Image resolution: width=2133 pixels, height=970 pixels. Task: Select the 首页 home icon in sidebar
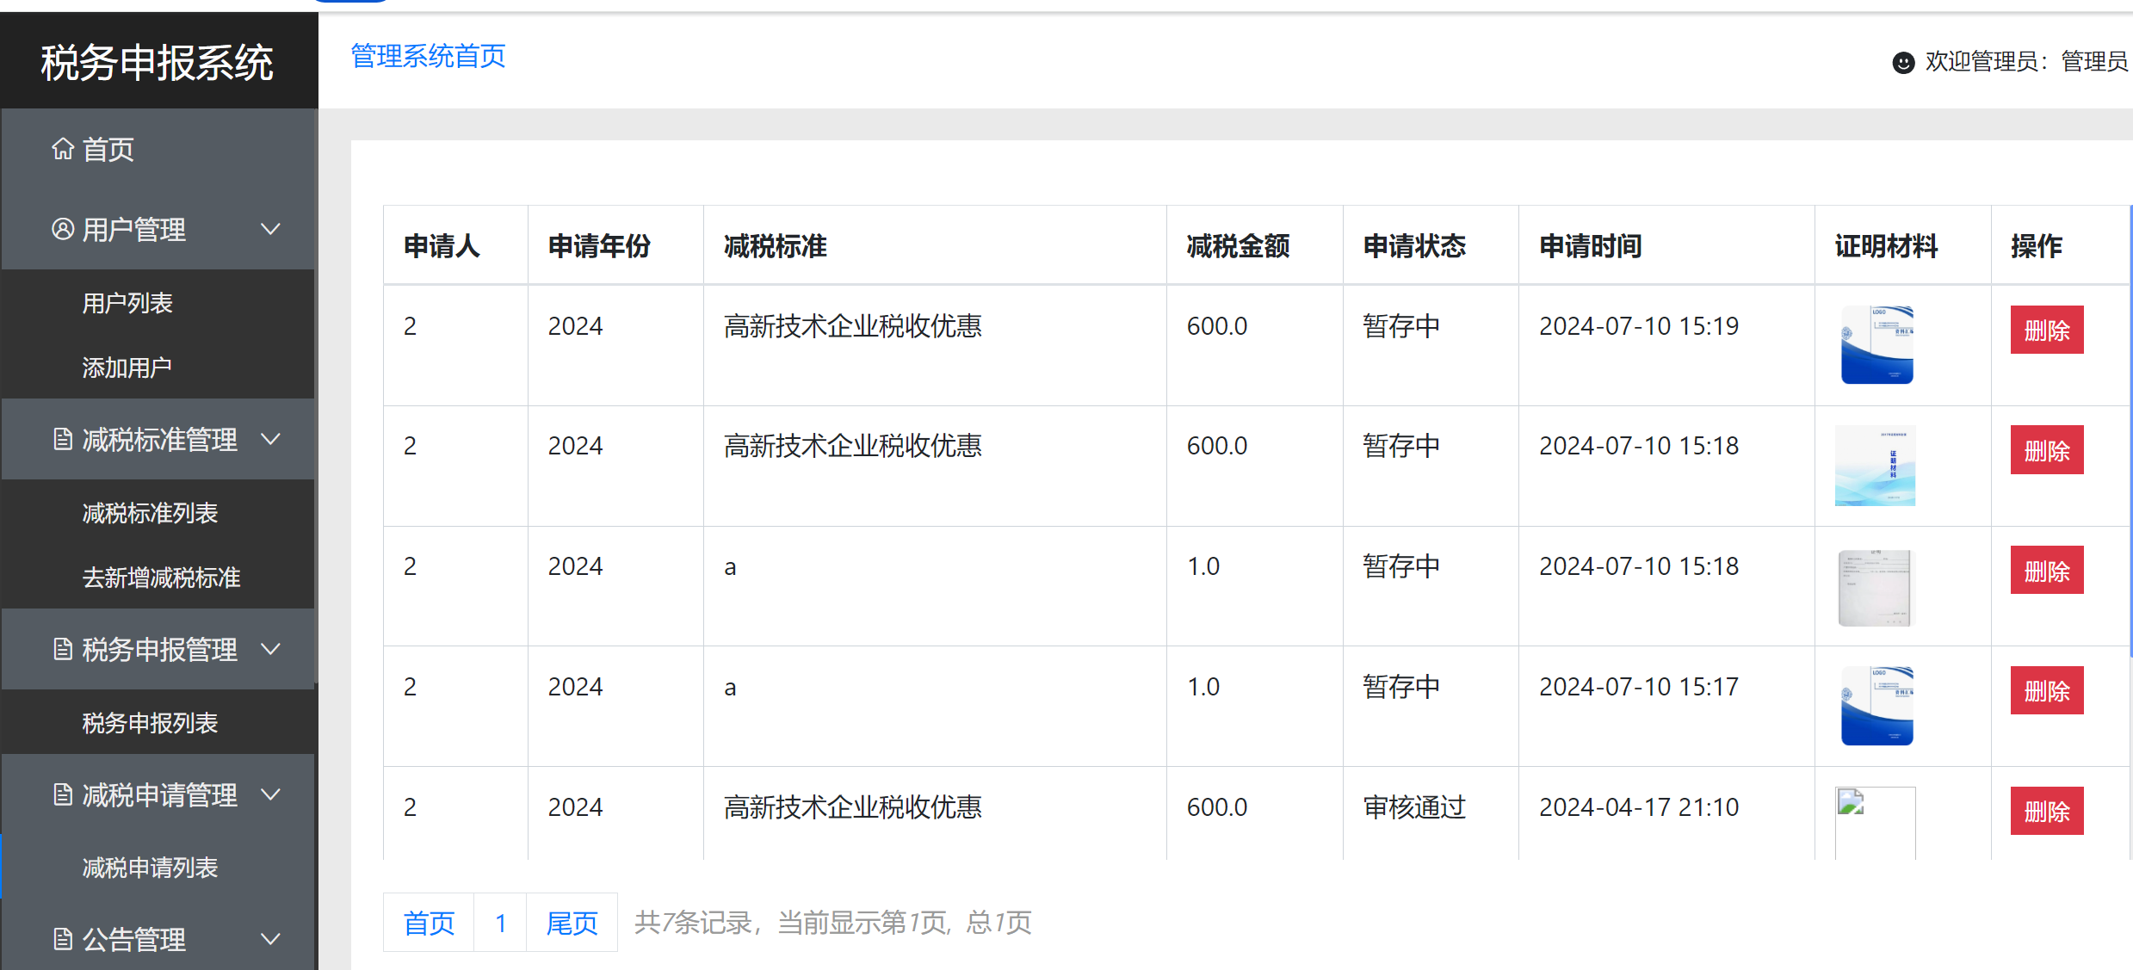point(61,149)
